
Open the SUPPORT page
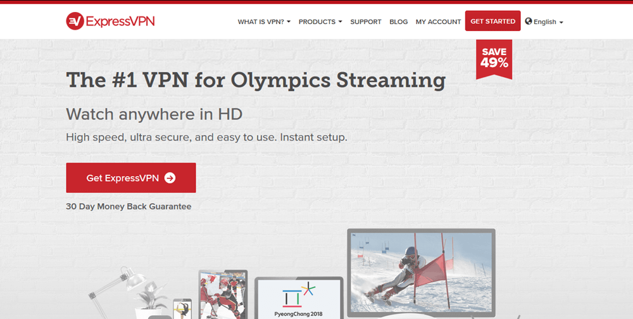click(366, 22)
